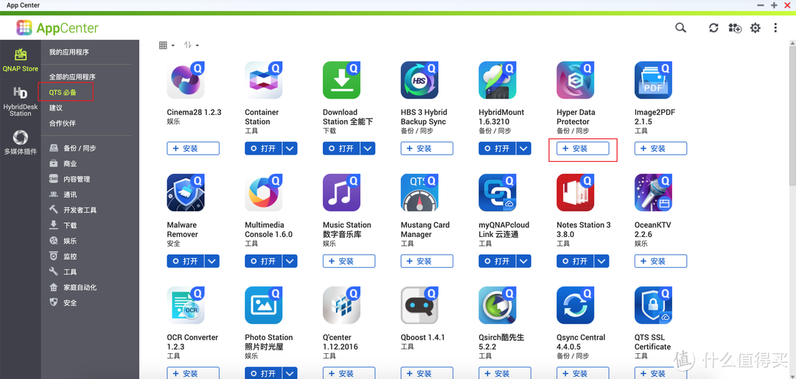Click the Mustang Card Manager icon
This screenshot has height=379, width=796.
[419, 193]
